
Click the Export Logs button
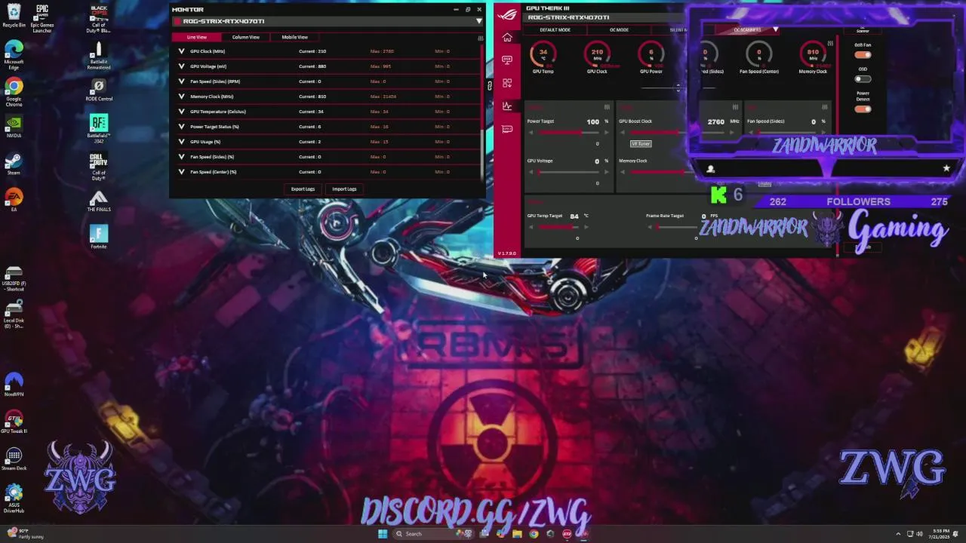[303, 189]
